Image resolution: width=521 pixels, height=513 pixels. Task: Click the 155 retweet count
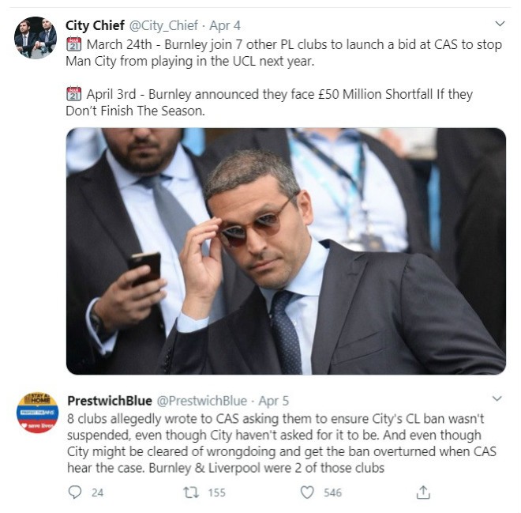tap(216, 492)
